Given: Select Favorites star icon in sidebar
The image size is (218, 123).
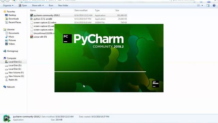Looking at the screenshot, I should point(5,12).
